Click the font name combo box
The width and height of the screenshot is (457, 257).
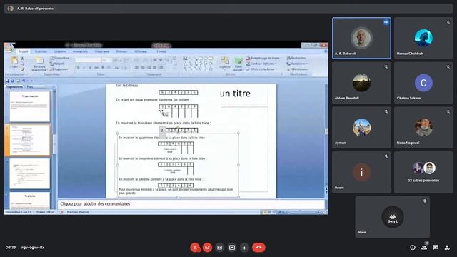click(x=89, y=60)
